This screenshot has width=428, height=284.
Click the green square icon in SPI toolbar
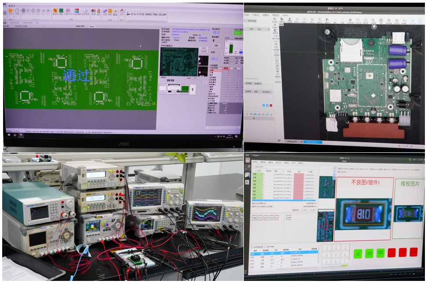(x=62, y=11)
